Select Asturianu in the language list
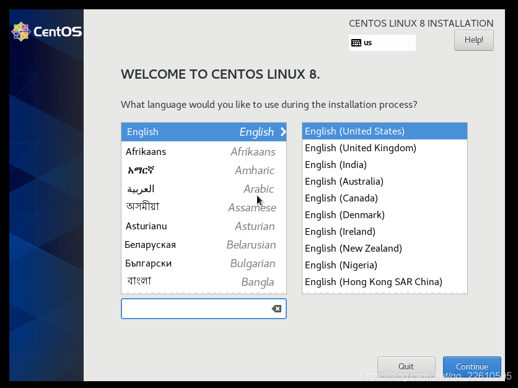Viewport: 518px width, 388px height. (203, 226)
